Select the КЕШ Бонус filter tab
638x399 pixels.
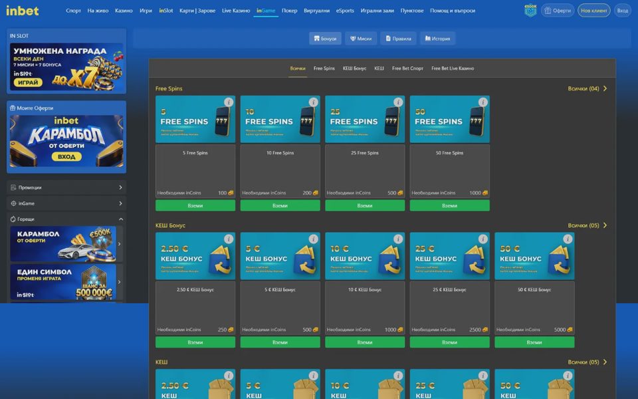coord(354,68)
